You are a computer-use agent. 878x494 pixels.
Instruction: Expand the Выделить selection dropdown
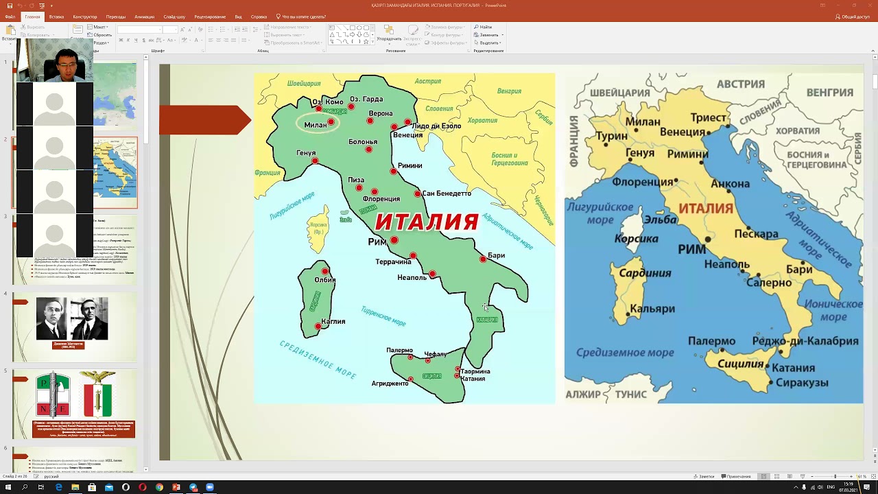[488, 43]
